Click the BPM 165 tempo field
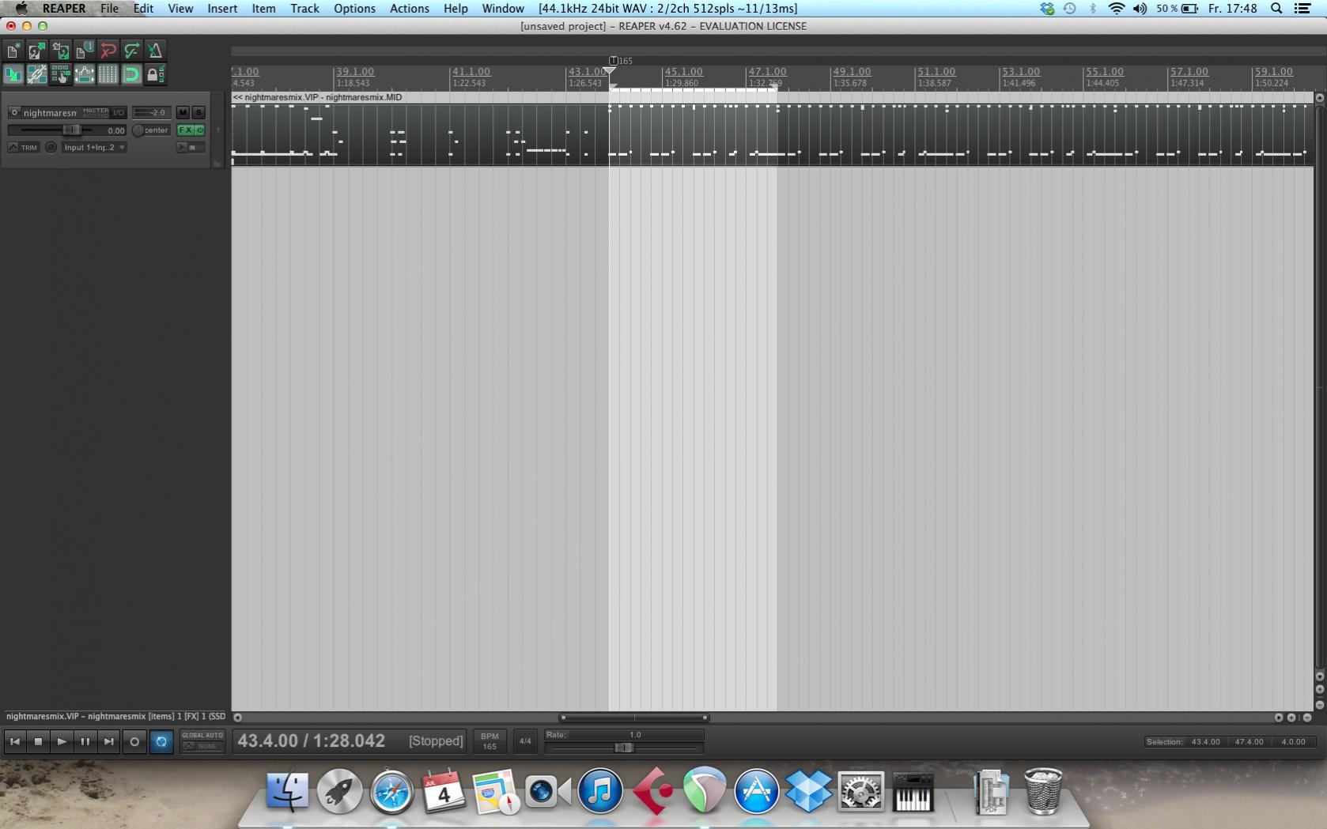This screenshot has height=829, width=1327. click(490, 741)
